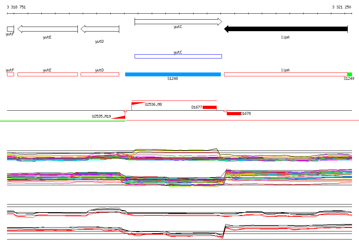Click the U2536.M8 label text
The width and height of the screenshot is (359, 250).
[x=154, y=104]
